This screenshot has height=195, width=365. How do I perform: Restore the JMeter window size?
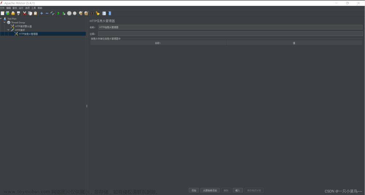347,3
